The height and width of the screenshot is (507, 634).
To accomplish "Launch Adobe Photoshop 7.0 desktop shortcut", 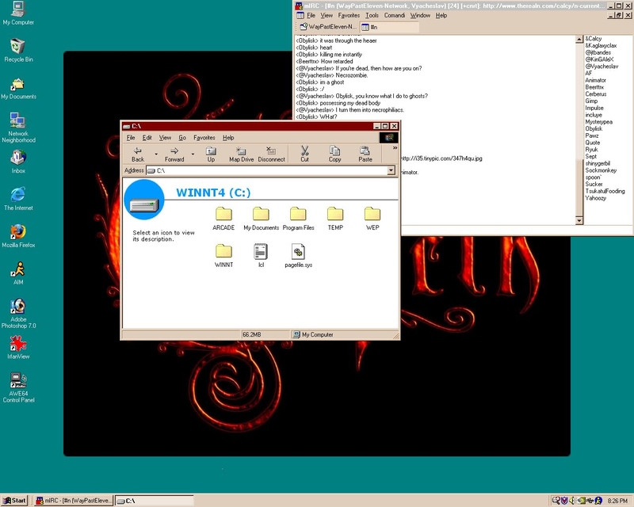I will 18,314.
